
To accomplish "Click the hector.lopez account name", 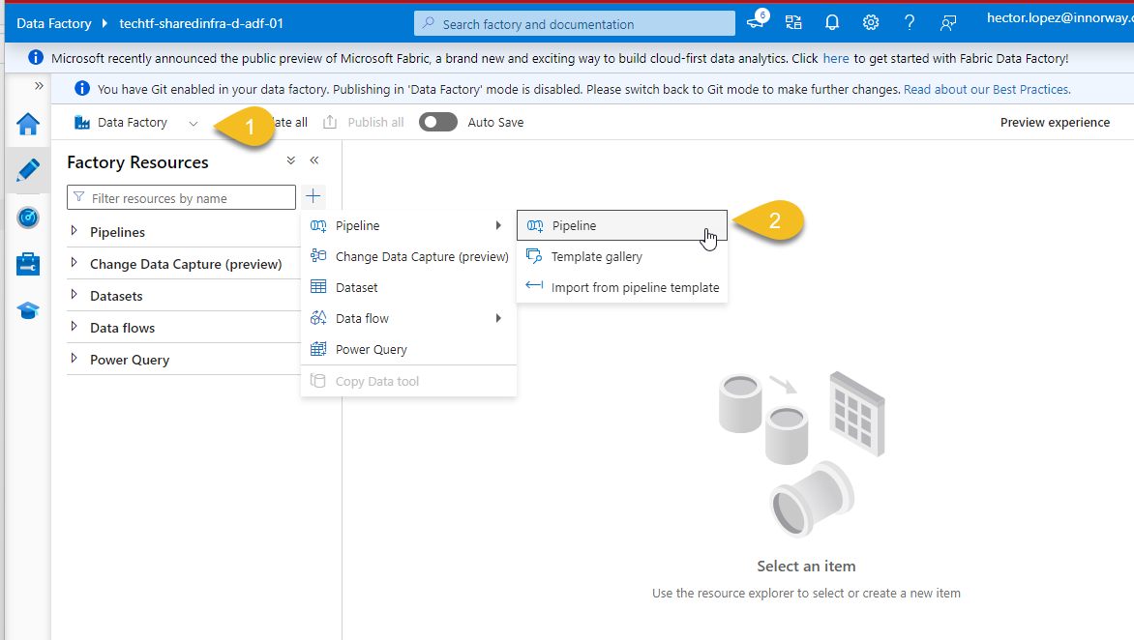I will [x=1059, y=18].
